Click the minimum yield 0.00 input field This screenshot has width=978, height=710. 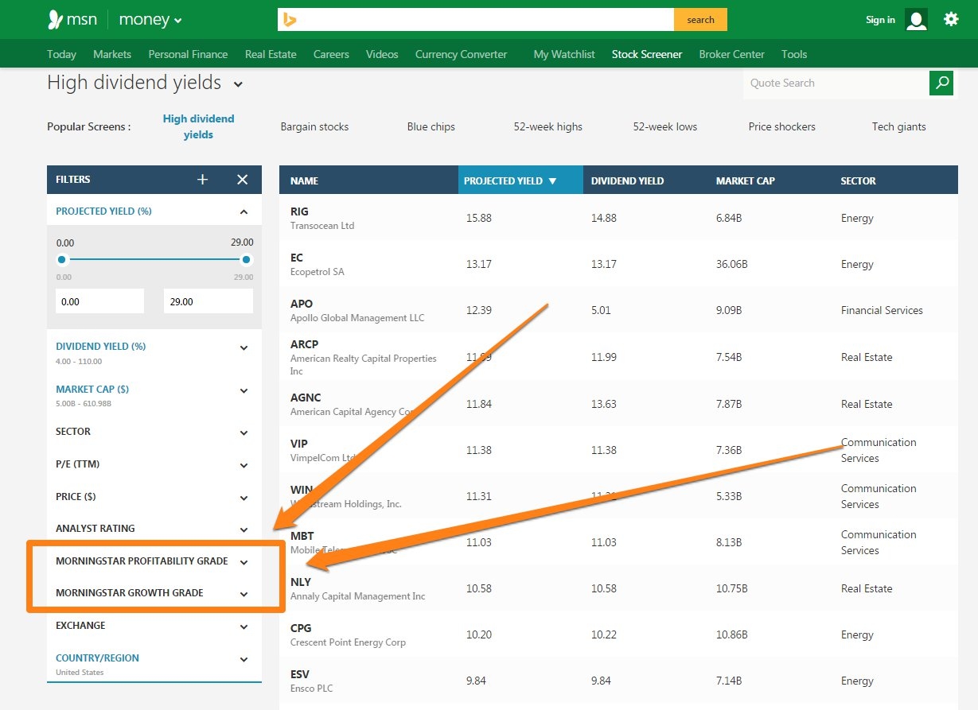pyautogui.click(x=99, y=301)
